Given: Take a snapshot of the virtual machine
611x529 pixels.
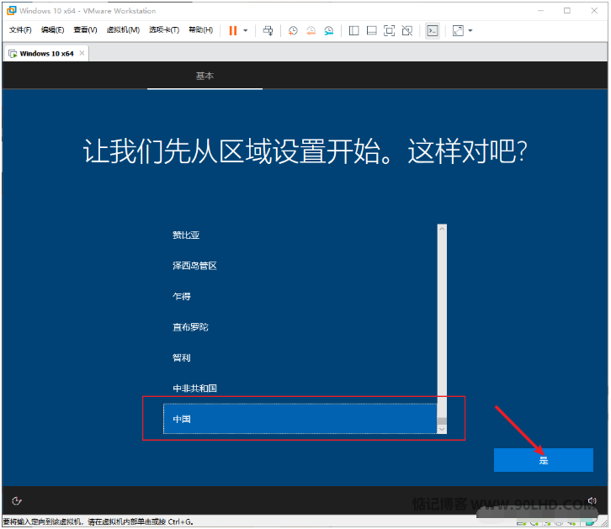Looking at the screenshot, I should 293,30.
